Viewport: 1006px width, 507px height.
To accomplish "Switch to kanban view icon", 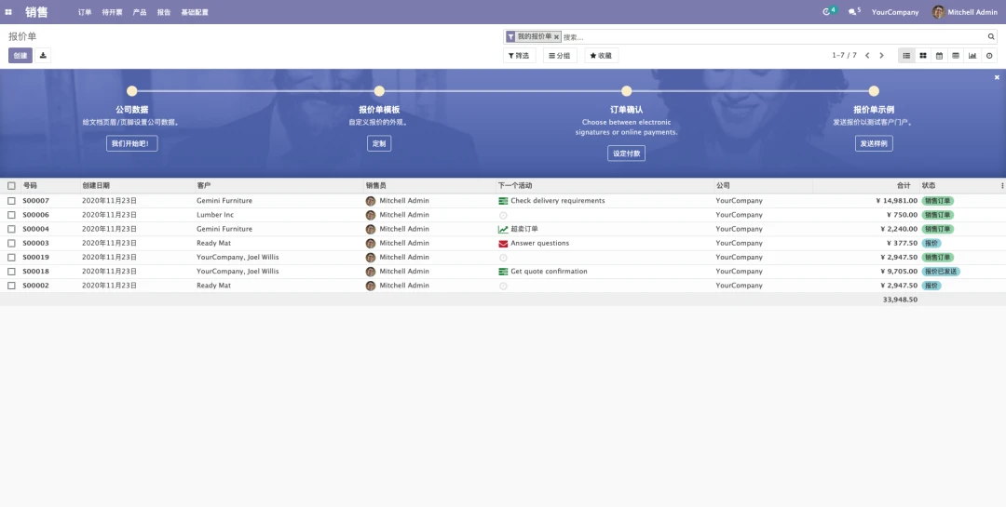I will pyautogui.click(x=922, y=56).
